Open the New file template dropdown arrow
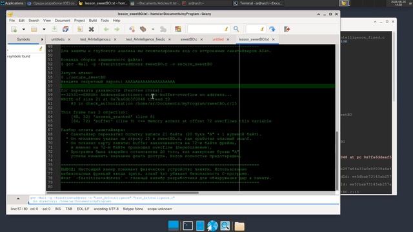 tap(23, 29)
